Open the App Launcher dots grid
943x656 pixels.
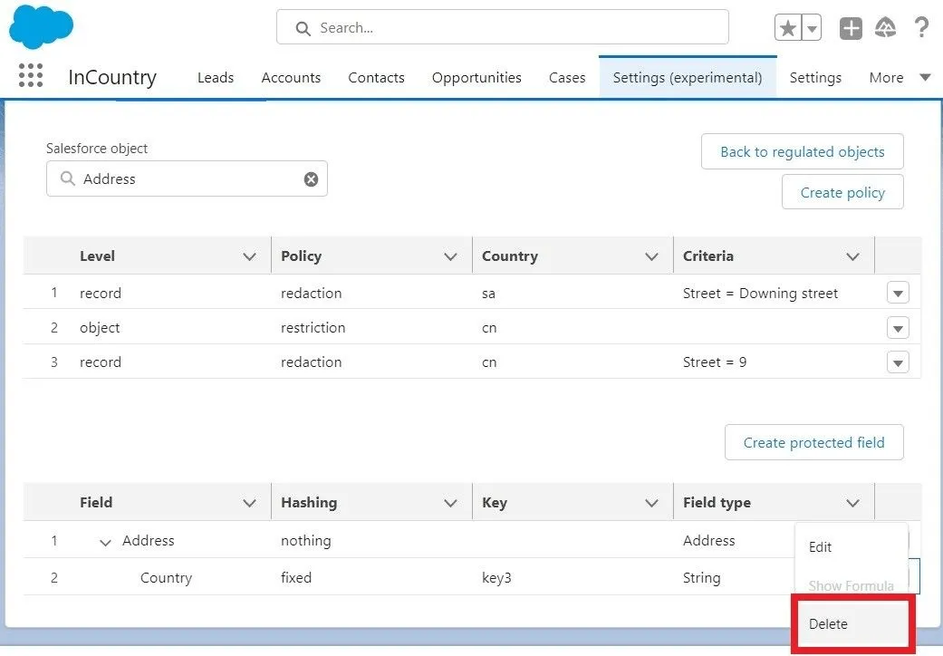31,76
